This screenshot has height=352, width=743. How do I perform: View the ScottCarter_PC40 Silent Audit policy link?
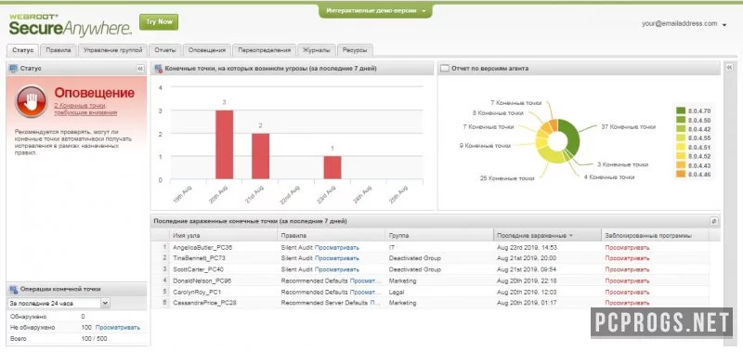[337, 269]
